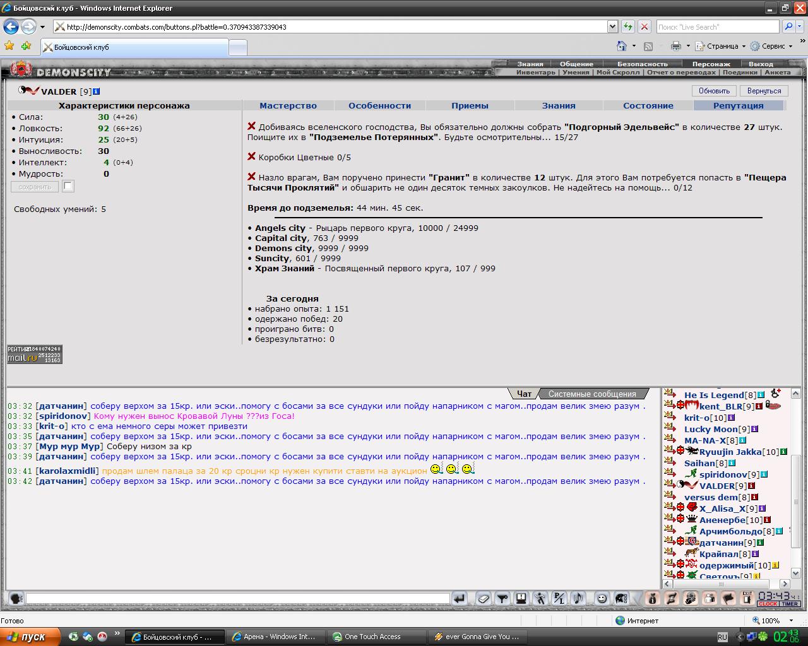Open the Инвентарь link
This screenshot has height=646, width=808.
point(536,72)
